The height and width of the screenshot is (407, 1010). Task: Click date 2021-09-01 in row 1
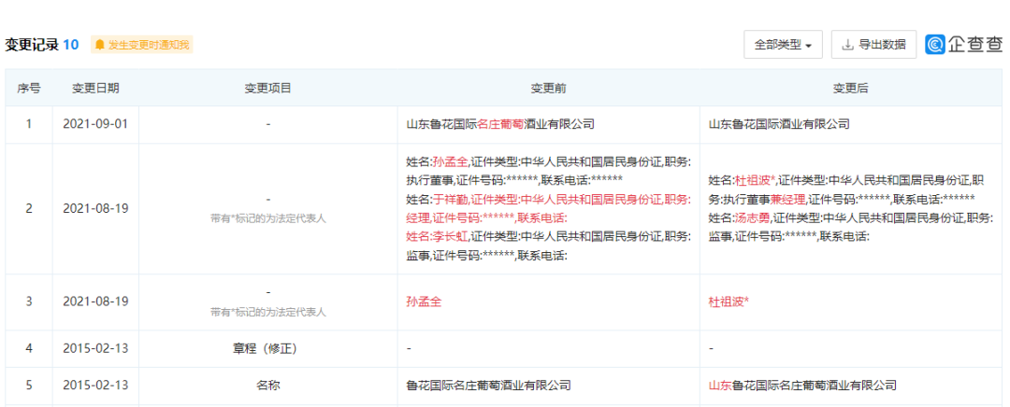coord(95,124)
